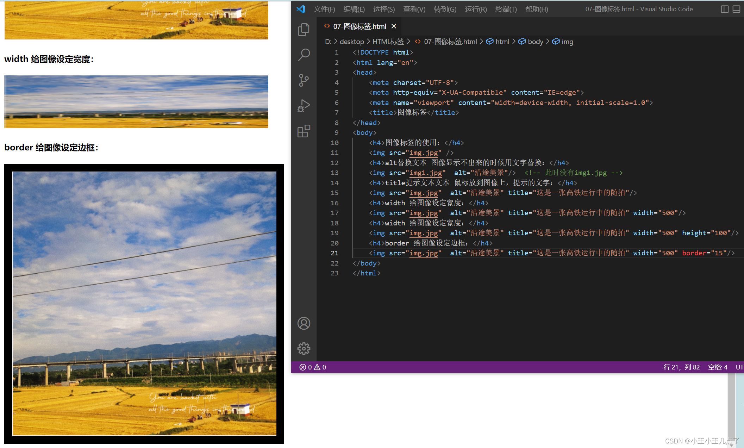Click the img breadcrumb symbol

(x=562, y=42)
